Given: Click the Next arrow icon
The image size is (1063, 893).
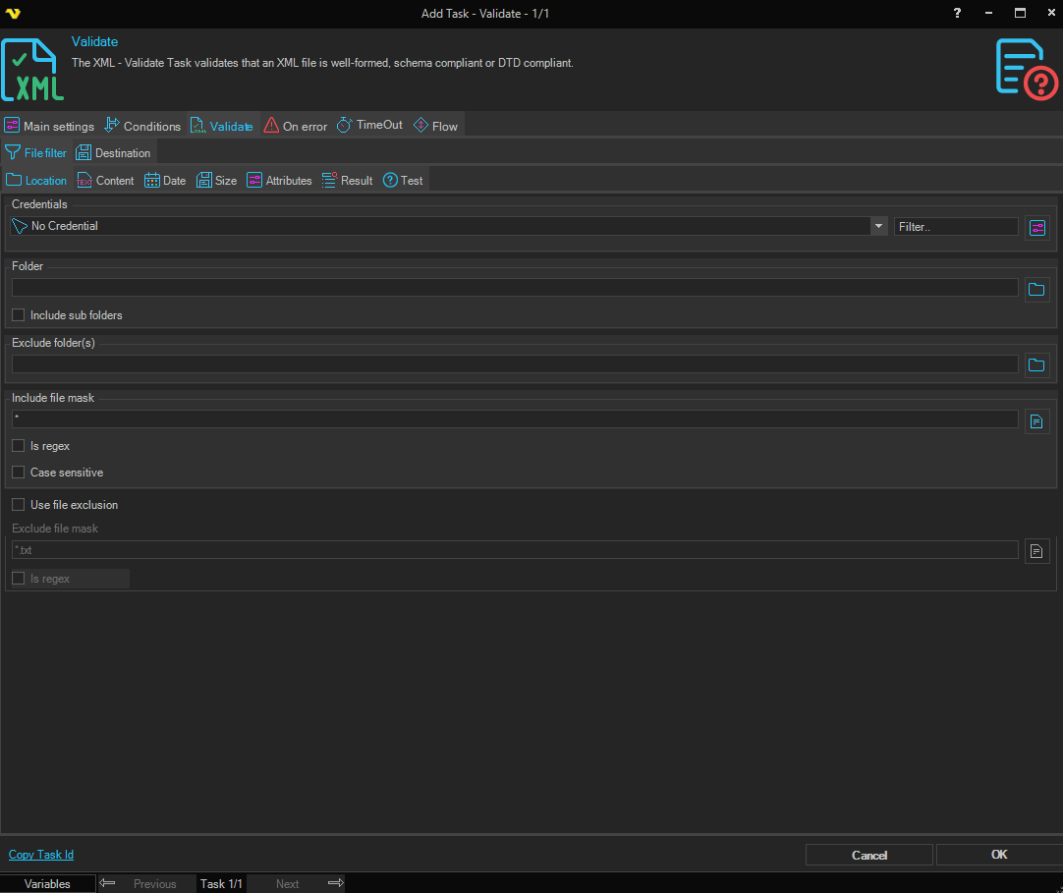Looking at the screenshot, I should click(335, 883).
